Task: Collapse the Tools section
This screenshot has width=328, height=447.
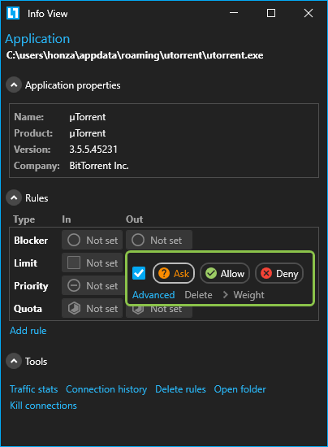Action: (x=14, y=361)
